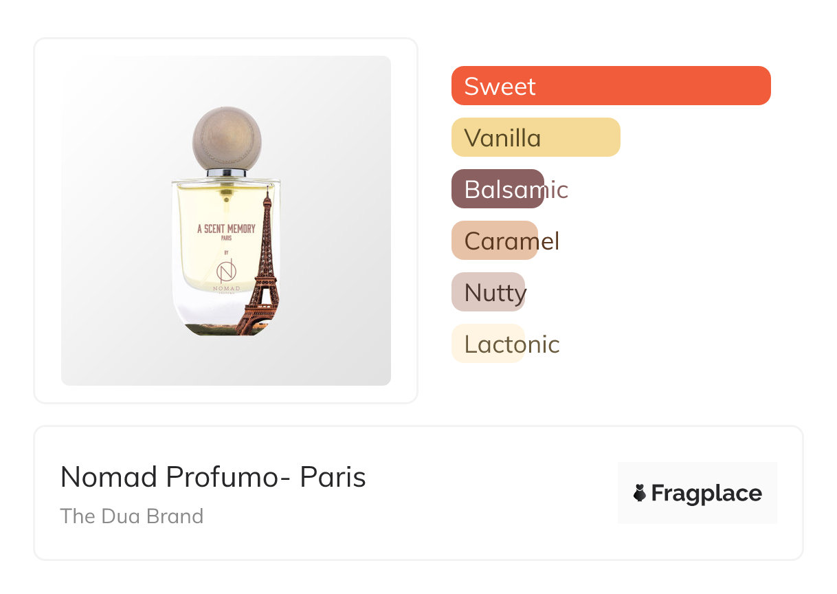Select the Nutty accord bar
The width and height of the screenshot is (837, 594).
point(488,292)
